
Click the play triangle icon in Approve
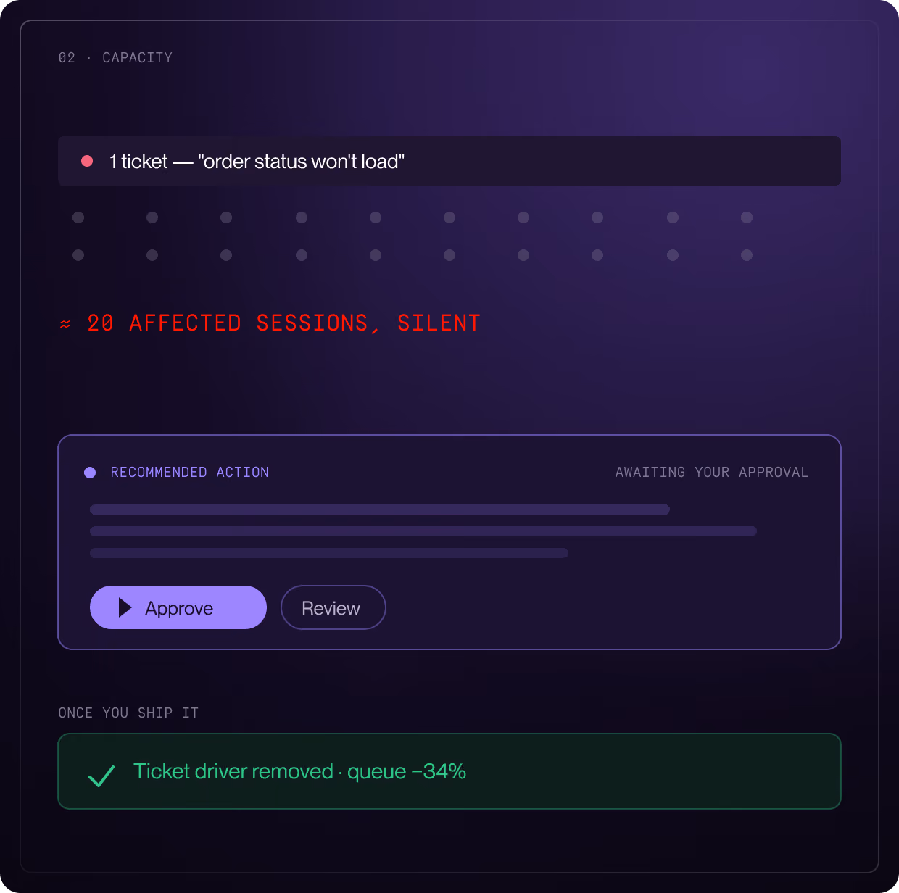click(x=125, y=607)
